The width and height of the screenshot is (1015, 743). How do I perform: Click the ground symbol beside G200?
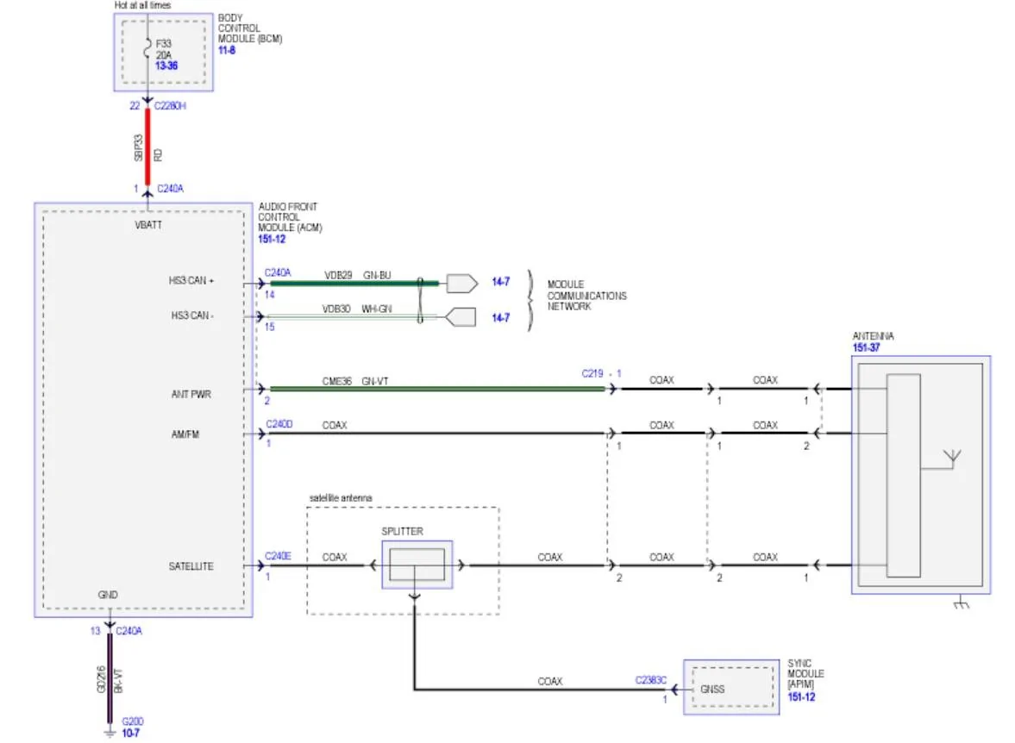coord(110,732)
